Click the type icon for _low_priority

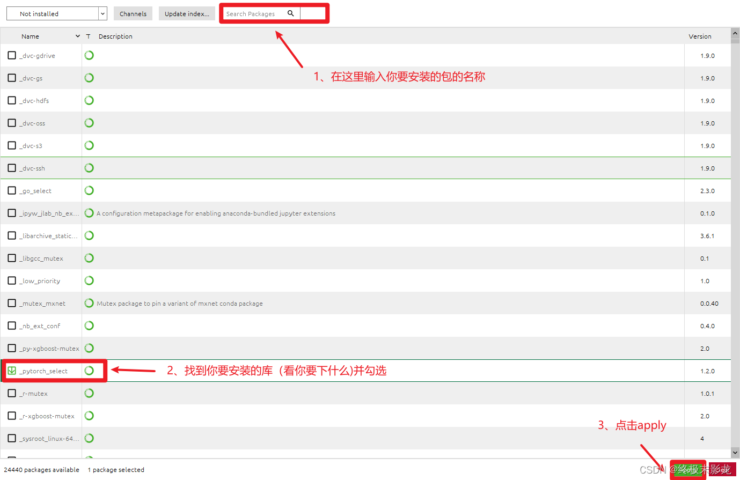(89, 280)
